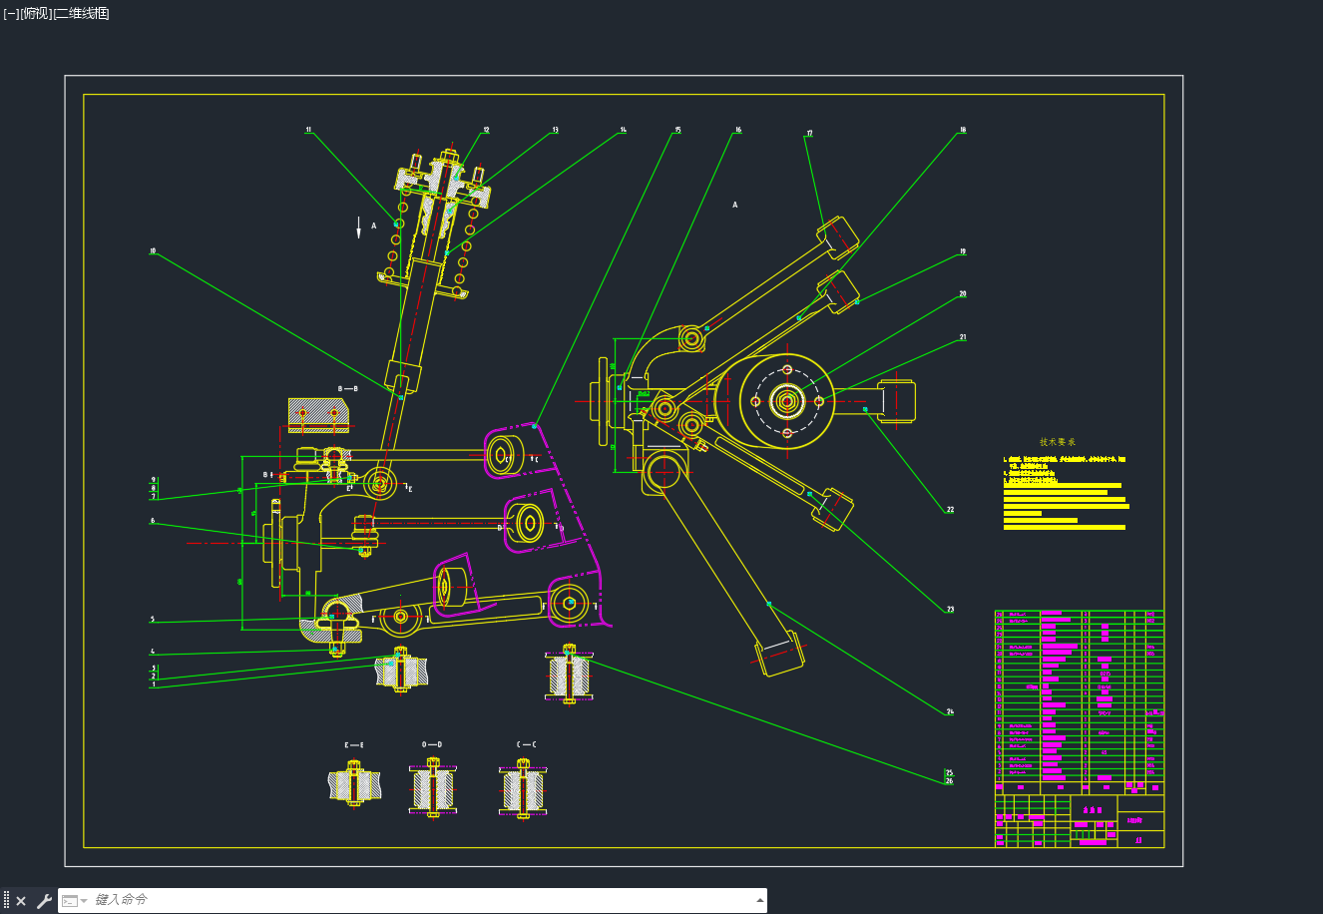Select the E—E section view label
This screenshot has width=1323, height=914.
click(354, 745)
